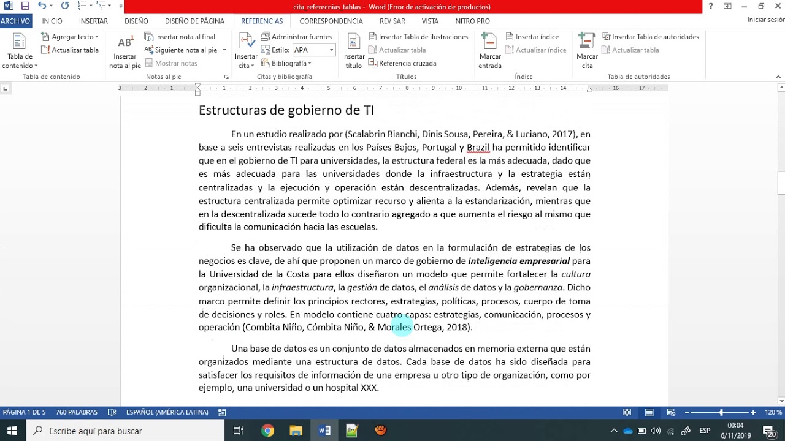Open the Windows Start menu
The image size is (785, 441).
pos(12,431)
